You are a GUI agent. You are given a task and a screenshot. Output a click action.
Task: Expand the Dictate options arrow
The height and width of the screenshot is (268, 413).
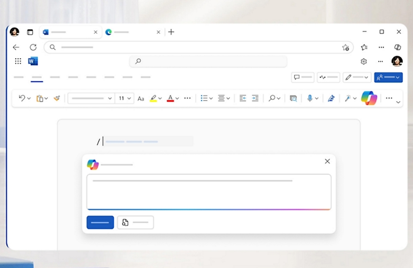point(317,99)
